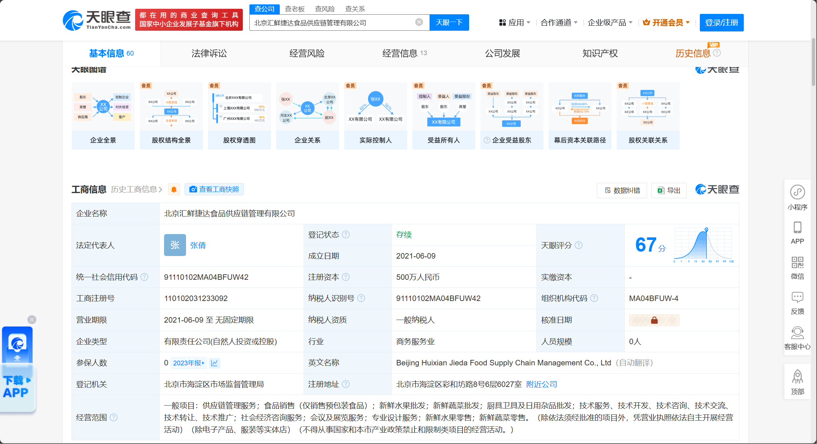Expand the 应用 dropdown menu

(x=515, y=22)
